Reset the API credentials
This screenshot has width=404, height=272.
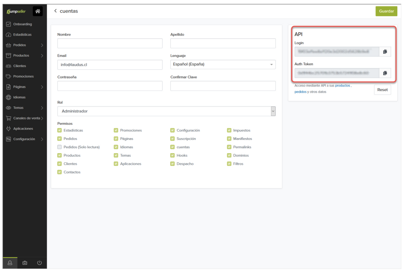click(382, 90)
